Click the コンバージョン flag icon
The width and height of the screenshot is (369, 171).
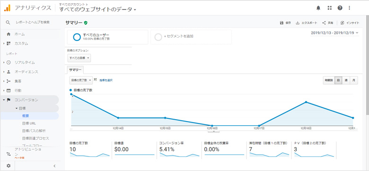[x=9, y=100]
